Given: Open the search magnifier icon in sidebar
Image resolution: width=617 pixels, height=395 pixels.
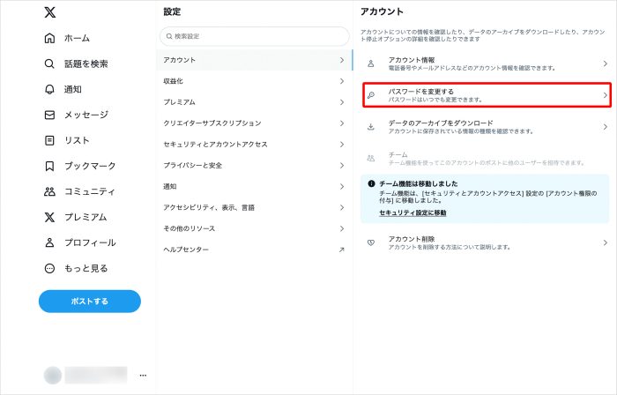Looking at the screenshot, I should click(49, 63).
